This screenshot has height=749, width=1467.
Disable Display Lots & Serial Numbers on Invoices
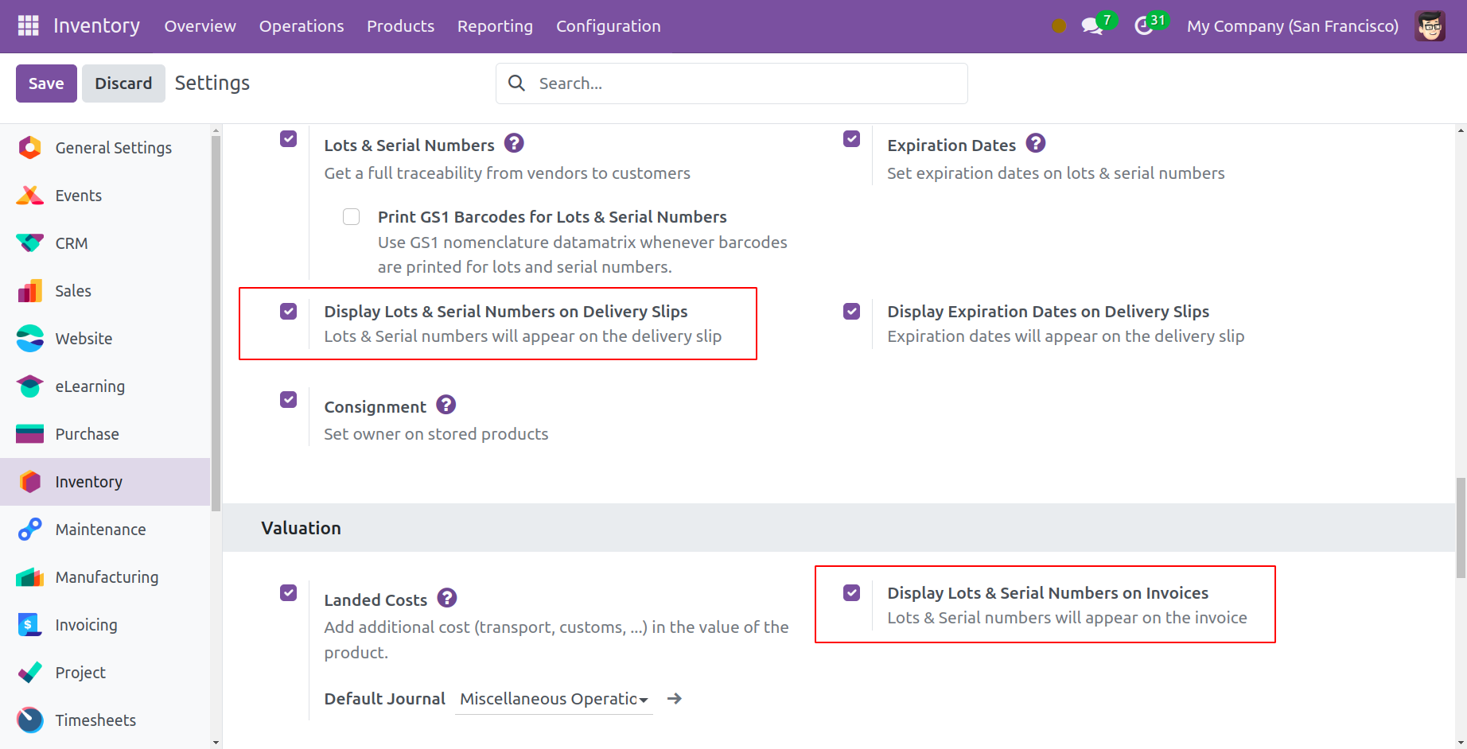pos(851,593)
